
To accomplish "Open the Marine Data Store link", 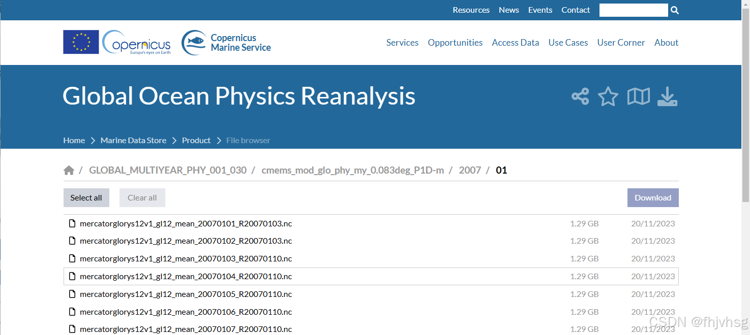I will pyautogui.click(x=133, y=140).
